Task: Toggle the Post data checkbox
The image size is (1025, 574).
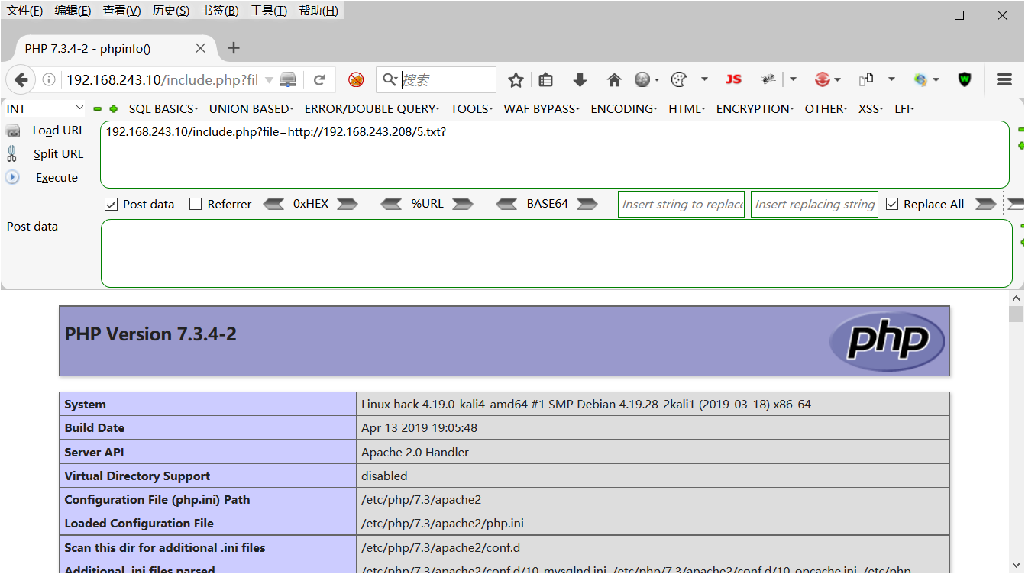Action: coord(111,204)
